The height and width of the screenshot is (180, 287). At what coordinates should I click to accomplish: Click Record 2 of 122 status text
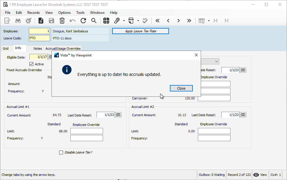(239, 175)
